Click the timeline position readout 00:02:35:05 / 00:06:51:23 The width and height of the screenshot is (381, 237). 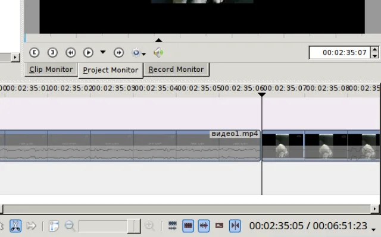click(x=308, y=226)
